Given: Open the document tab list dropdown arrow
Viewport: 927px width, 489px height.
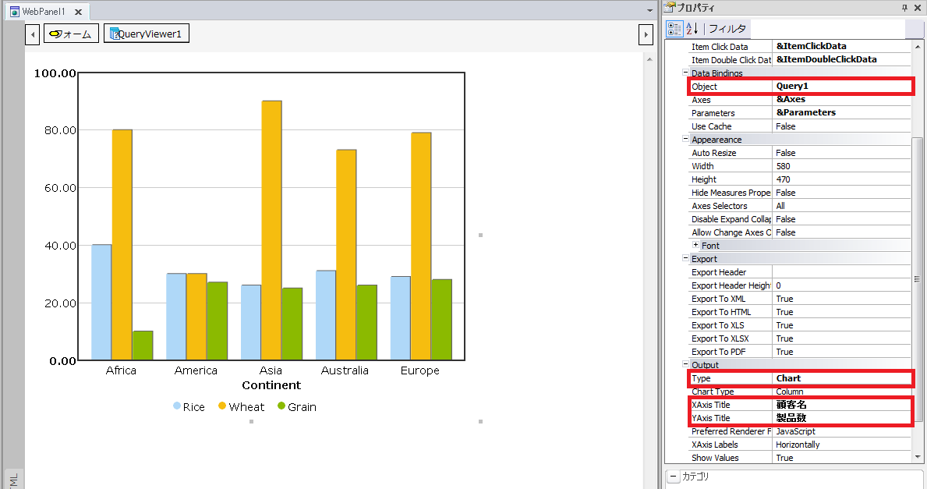Looking at the screenshot, I should pyautogui.click(x=650, y=11).
